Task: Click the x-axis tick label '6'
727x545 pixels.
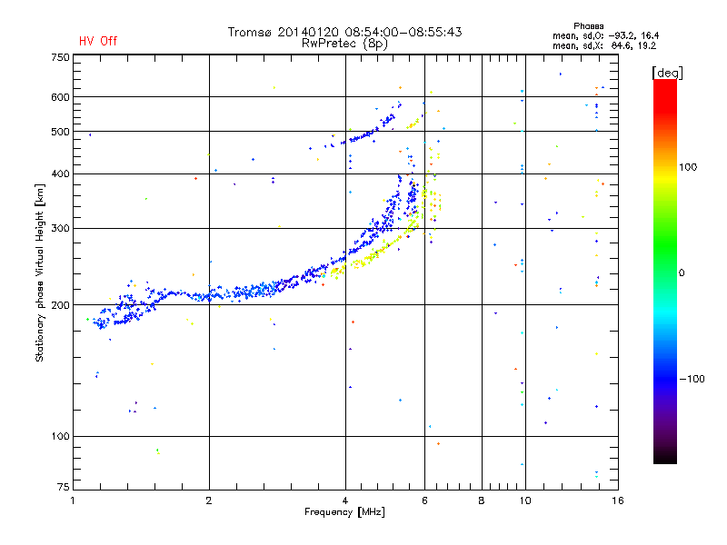Action: pyautogui.click(x=424, y=500)
